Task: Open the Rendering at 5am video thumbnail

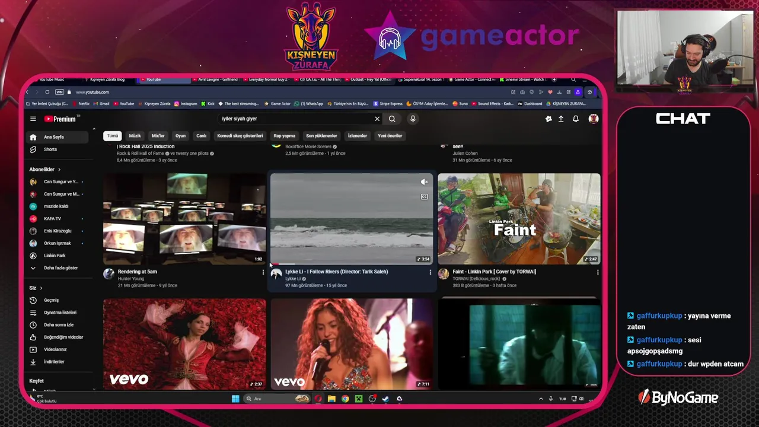Action: [x=184, y=218]
